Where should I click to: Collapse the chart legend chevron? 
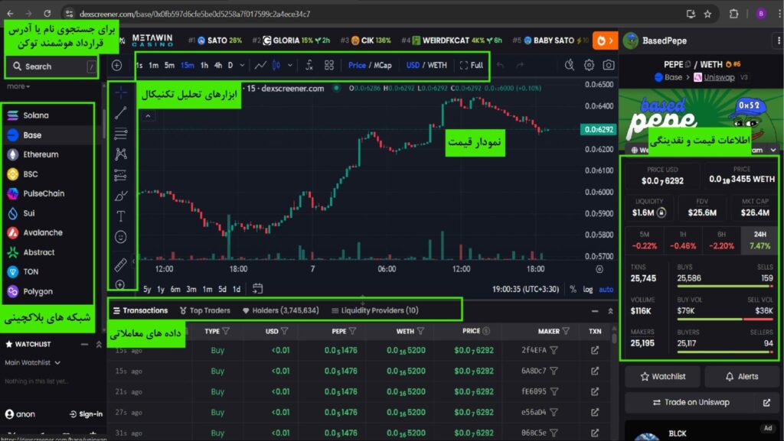tap(148, 115)
